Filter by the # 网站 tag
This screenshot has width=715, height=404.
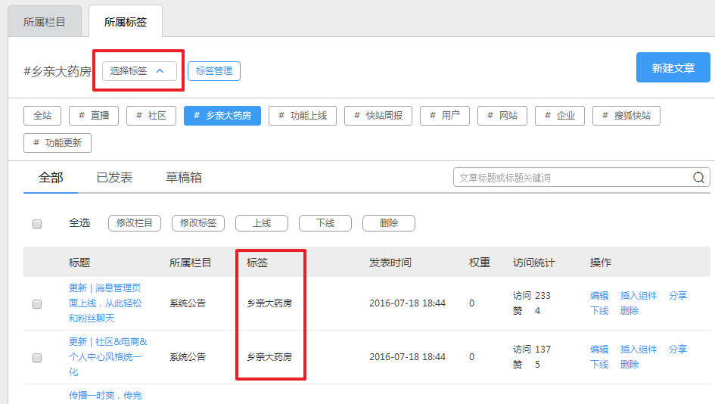click(x=502, y=115)
